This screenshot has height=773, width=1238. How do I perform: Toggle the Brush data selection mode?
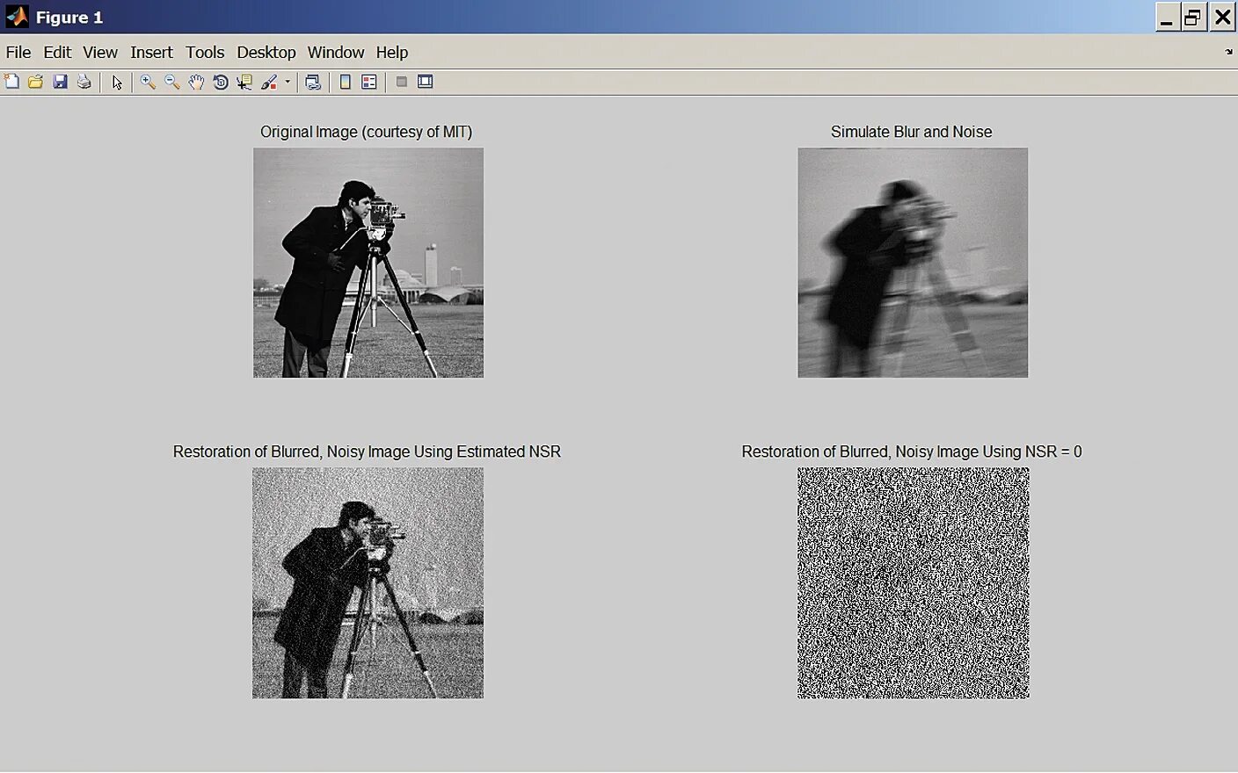coord(269,82)
